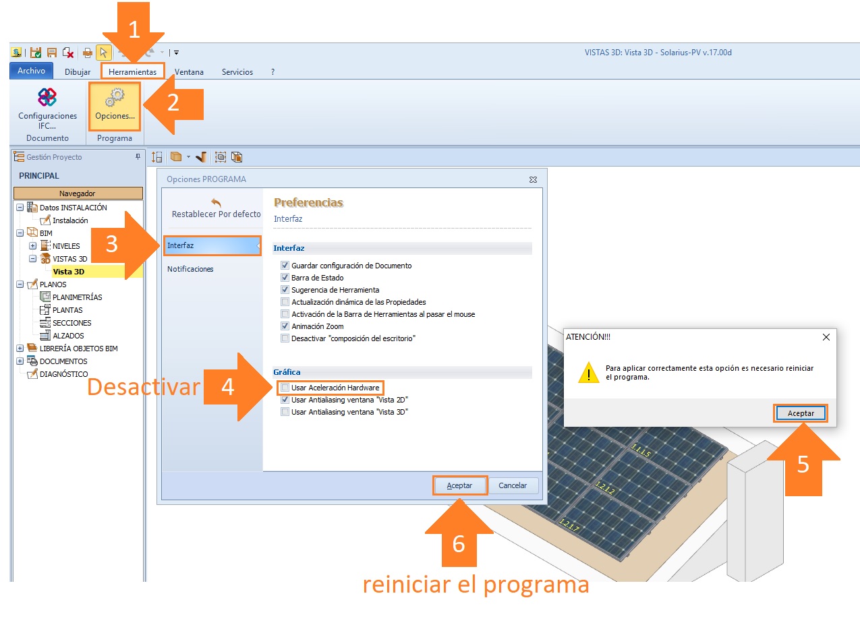860x629 pixels.
Task: Click the 3D box view icon
Action: (x=176, y=157)
